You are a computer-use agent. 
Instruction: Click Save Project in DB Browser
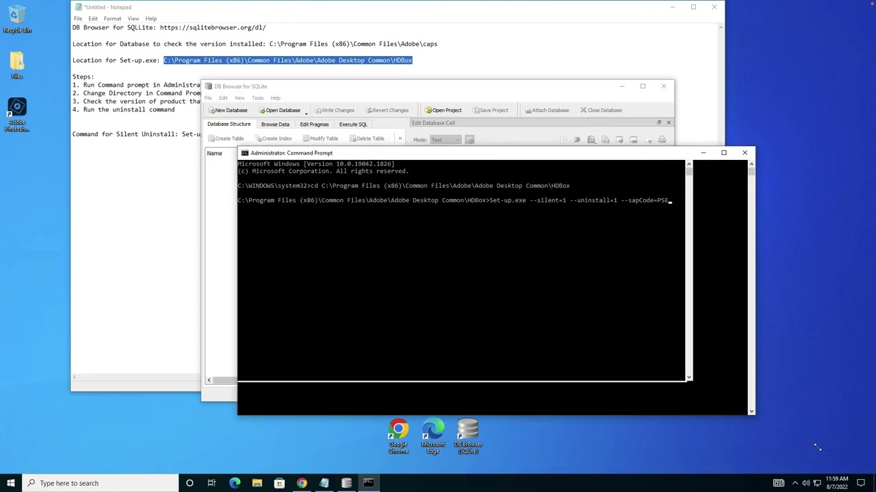(x=491, y=110)
